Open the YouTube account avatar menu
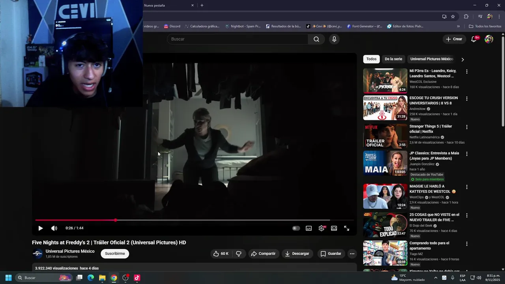The height and width of the screenshot is (284, 505). [x=489, y=39]
